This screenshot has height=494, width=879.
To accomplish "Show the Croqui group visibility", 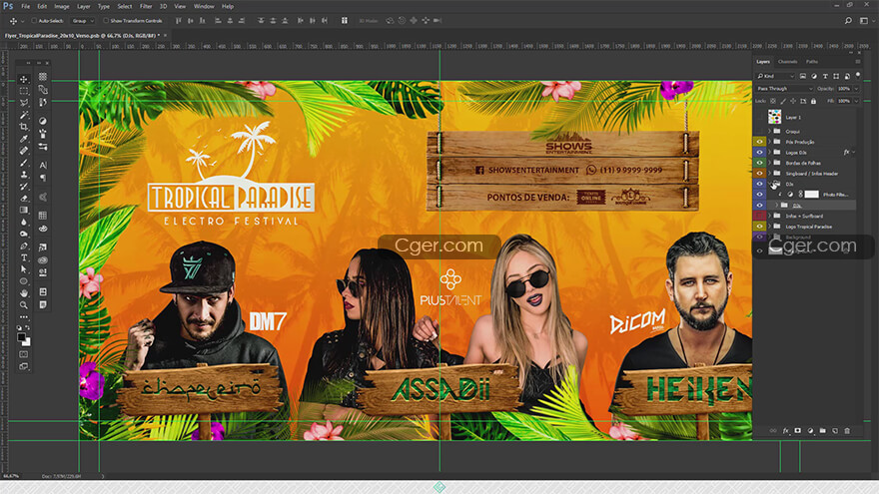I will (x=759, y=132).
